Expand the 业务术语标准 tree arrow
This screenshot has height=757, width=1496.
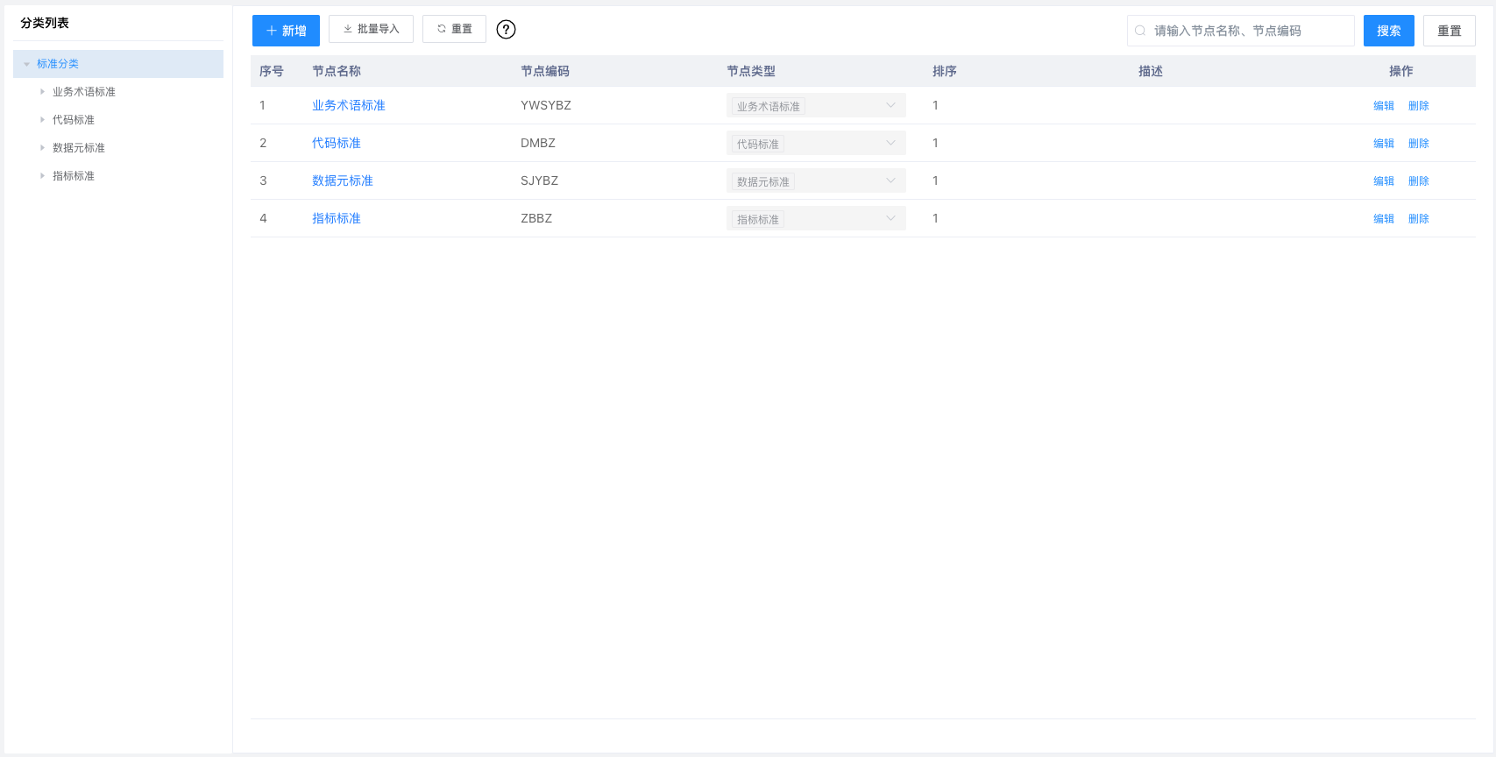point(42,92)
